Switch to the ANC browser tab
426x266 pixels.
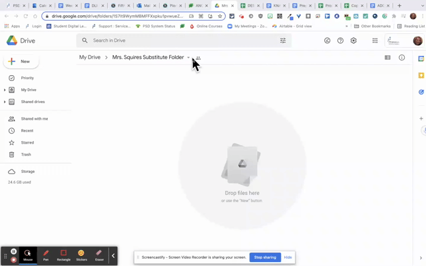[199, 5]
